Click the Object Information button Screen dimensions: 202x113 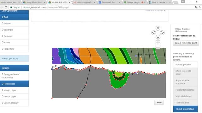[x=185, y=109]
